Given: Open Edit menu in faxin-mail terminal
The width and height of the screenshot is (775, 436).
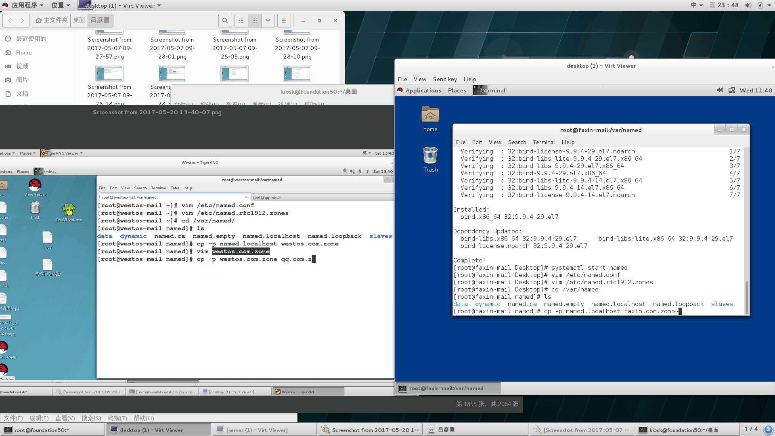Looking at the screenshot, I should tap(477, 142).
